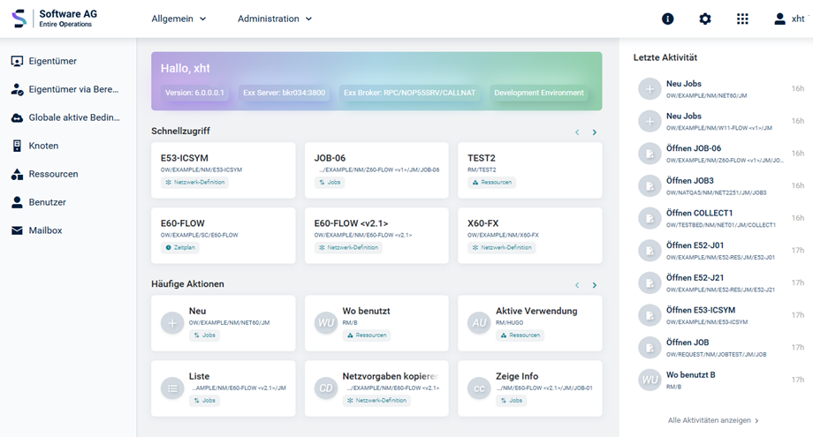813x437 pixels.
Task: Click Ressourcen tag on Wo benutzt card
Action: [x=367, y=335]
